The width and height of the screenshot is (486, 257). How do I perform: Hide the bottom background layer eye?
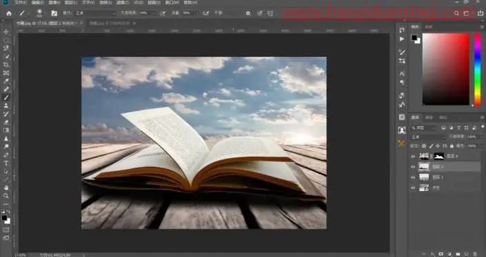click(413, 188)
